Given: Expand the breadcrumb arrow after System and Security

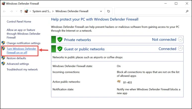Looking at the screenshot, I should [53, 11].
